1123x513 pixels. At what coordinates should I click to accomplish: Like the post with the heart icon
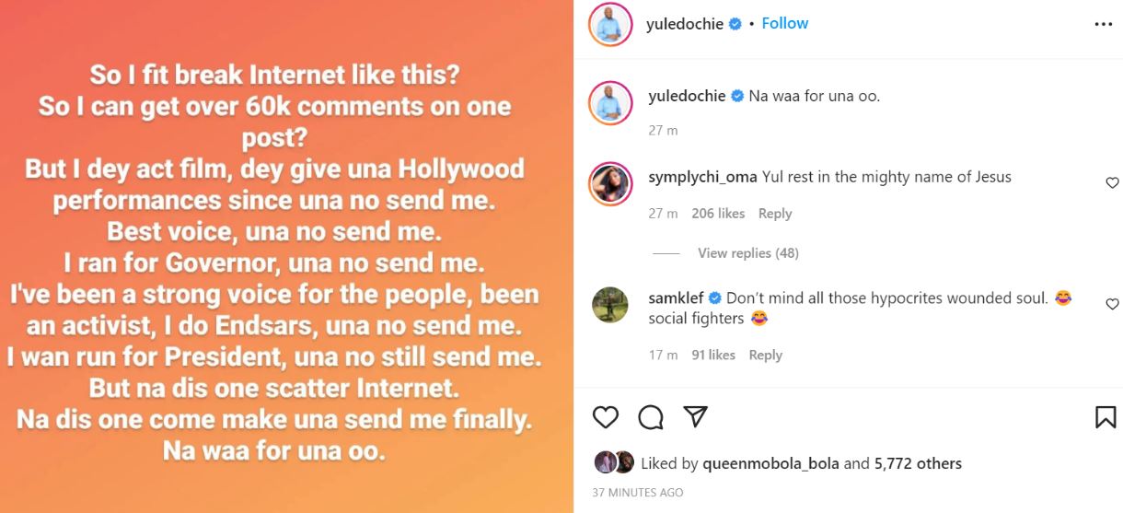605,417
